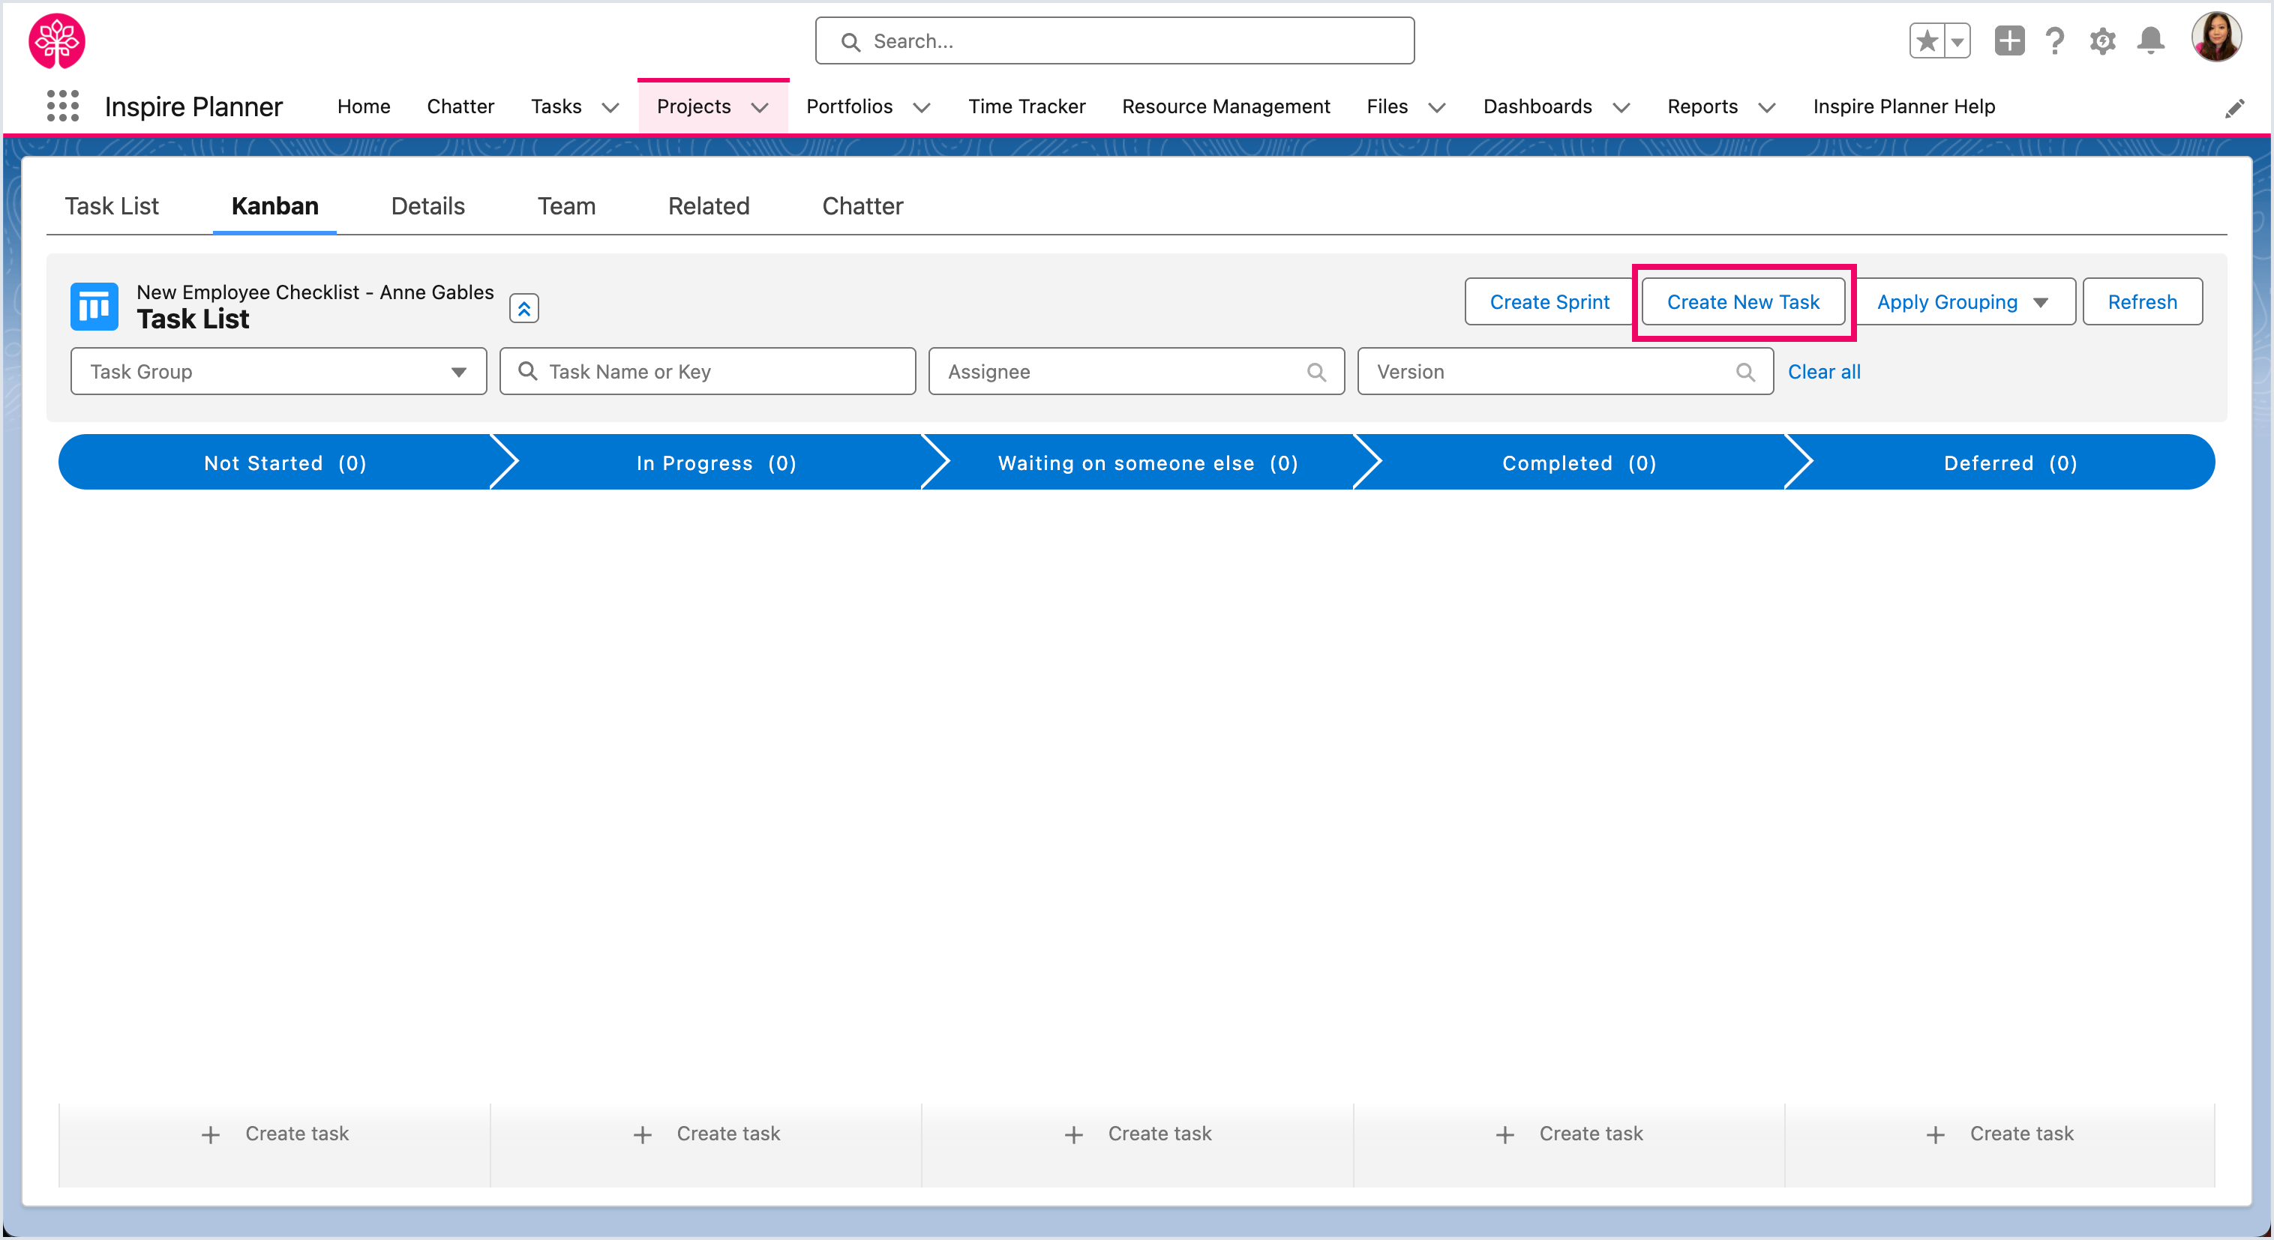This screenshot has width=2274, height=1240.
Task: Click the plus icon under Completed column
Action: 1505,1135
